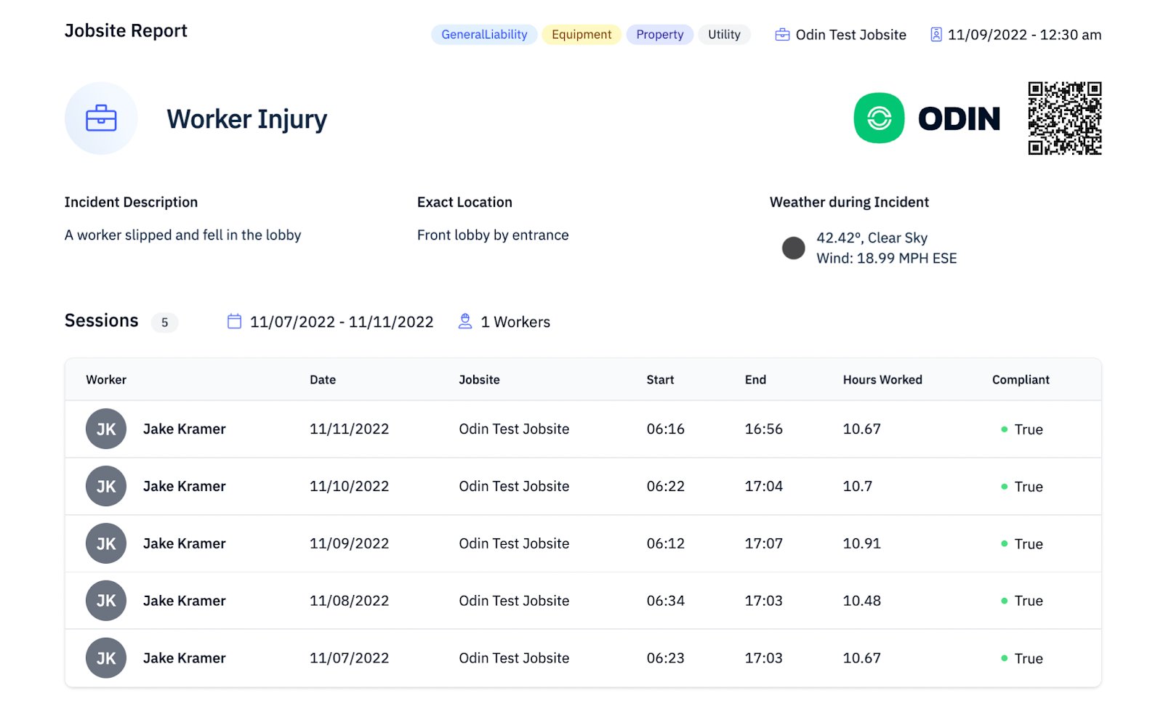1163x709 pixels.
Task: Click True compliant status in 11/11/2022 row
Action: (1022, 429)
